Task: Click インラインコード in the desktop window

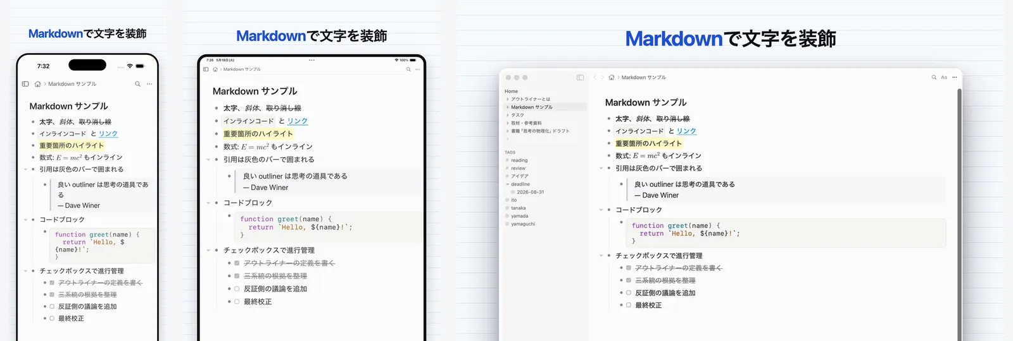Action: [x=639, y=131]
